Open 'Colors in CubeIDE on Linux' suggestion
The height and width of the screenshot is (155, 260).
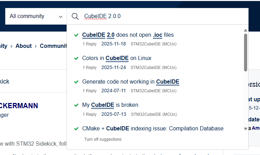(116, 58)
